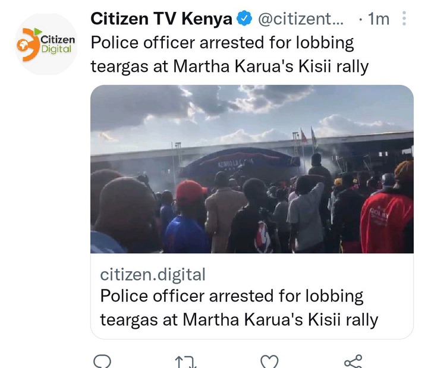
Task: Open the Citizen TV Kenya profile name
Action: point(161,18)
